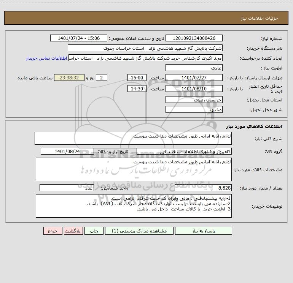Click the اطلاعات کالاهای مورد نیاز heading
Screen dimensions: 293x283
(x=254, y=126)
